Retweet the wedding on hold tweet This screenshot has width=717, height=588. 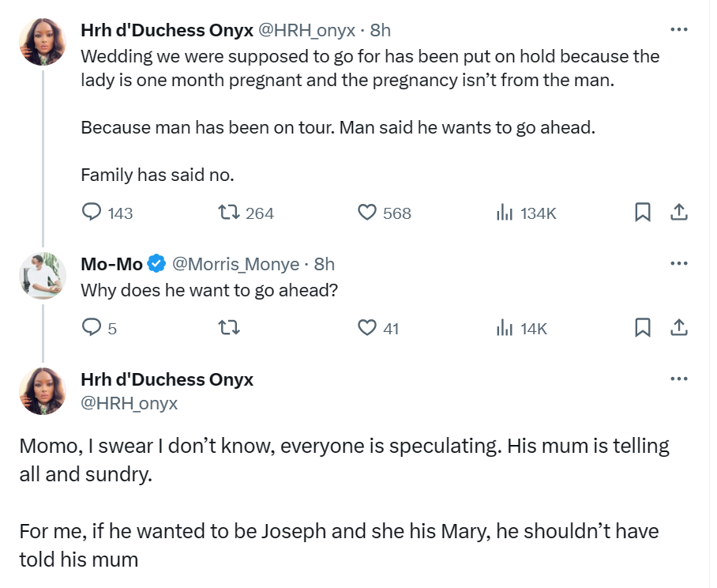(x=227, y=213)
